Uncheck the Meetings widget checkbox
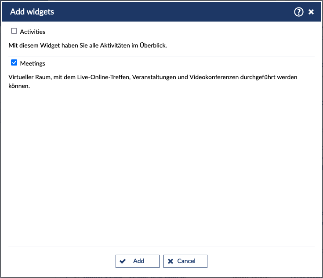This screenshot has width=323, height=278. pyautogui.click(x=14, y=63)
